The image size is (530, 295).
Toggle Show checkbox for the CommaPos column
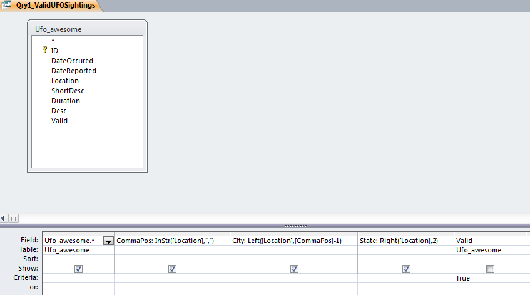172,269
